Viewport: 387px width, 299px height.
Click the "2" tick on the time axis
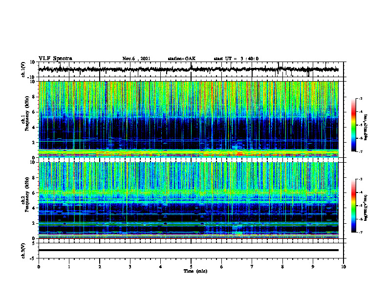(x=100, y=267)
